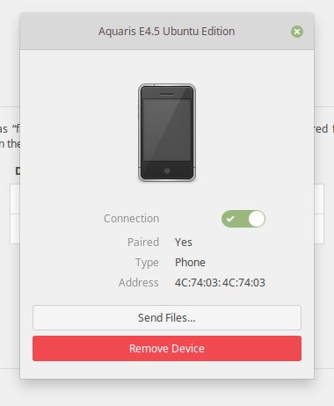Click the Address label

point(139,283)
